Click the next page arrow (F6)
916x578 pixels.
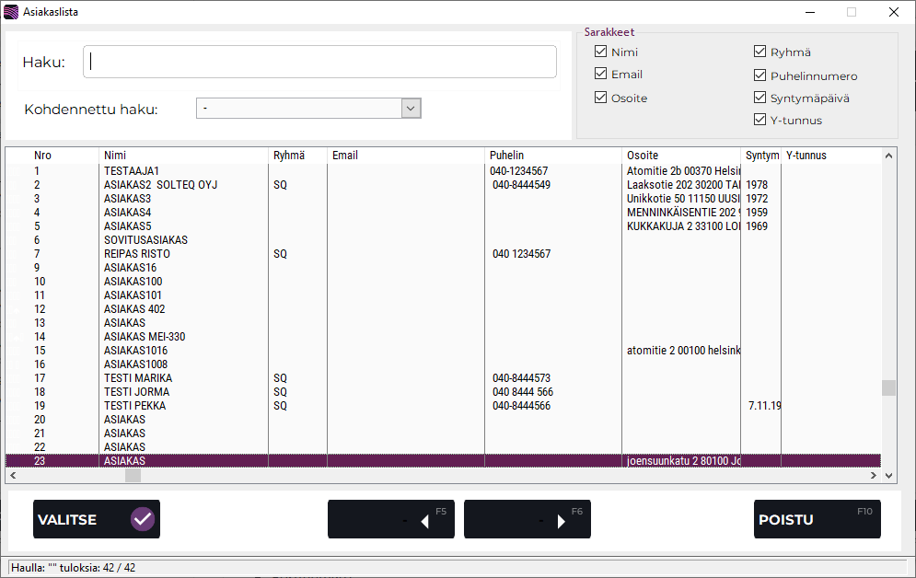[562, 521]
